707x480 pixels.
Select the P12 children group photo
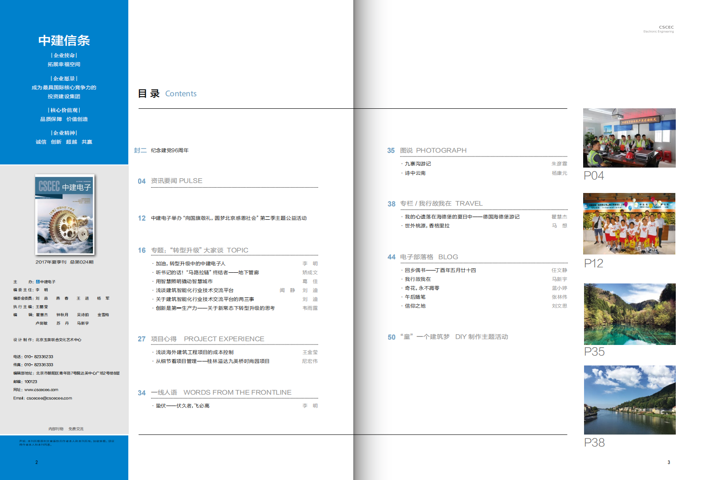pyautogui.click(x=629, y=224)
